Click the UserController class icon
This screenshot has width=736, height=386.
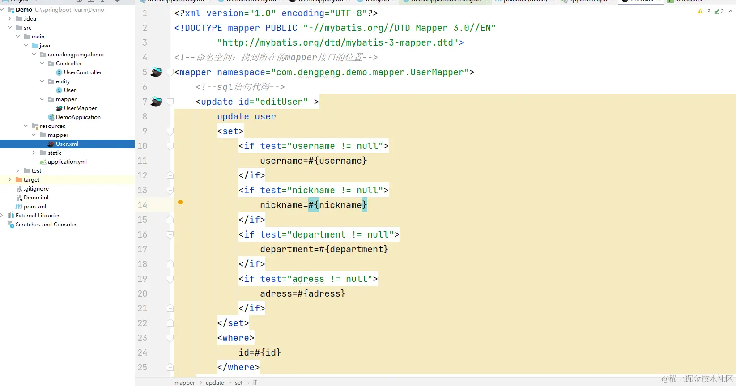[59, 72]
